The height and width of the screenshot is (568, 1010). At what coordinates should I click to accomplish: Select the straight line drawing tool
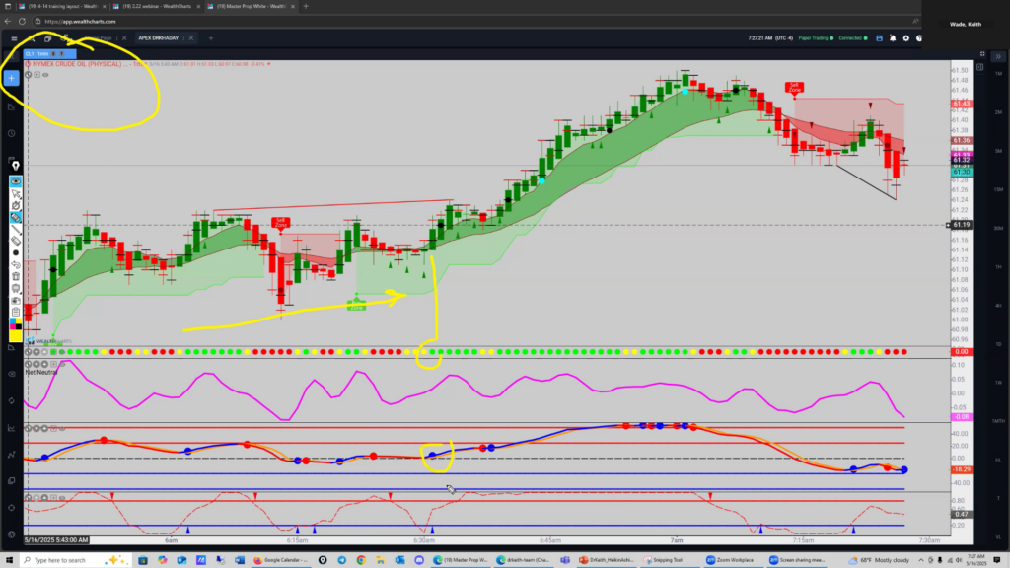(16, 229)
